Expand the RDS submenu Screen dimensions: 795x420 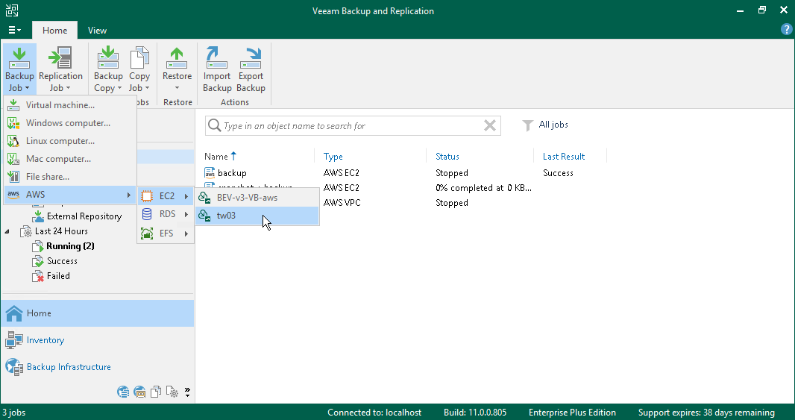(x=166, y=214)
